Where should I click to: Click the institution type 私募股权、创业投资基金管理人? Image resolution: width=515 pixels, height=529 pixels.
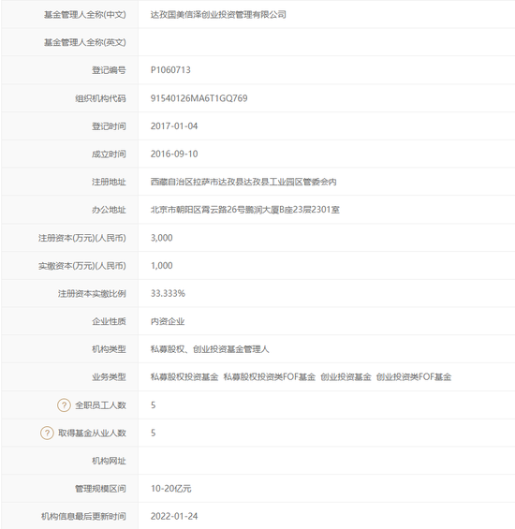[210, 349]
